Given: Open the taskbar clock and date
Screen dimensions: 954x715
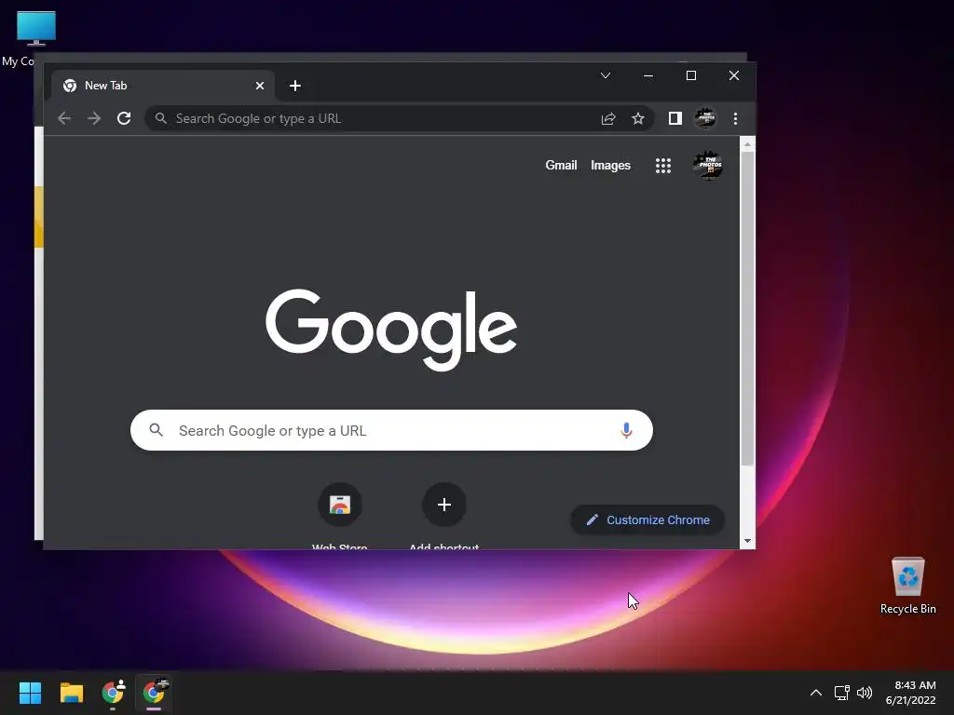Looking at the screenshot, I should [911, 693].
